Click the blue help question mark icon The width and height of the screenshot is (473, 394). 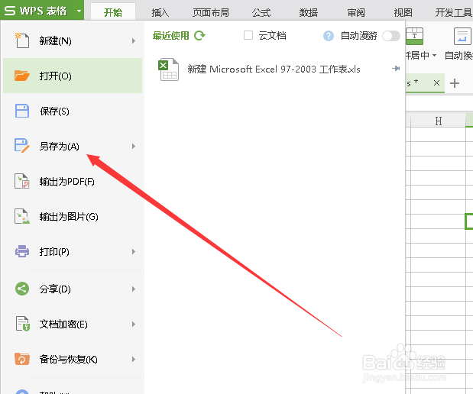(x=329, y=36)
